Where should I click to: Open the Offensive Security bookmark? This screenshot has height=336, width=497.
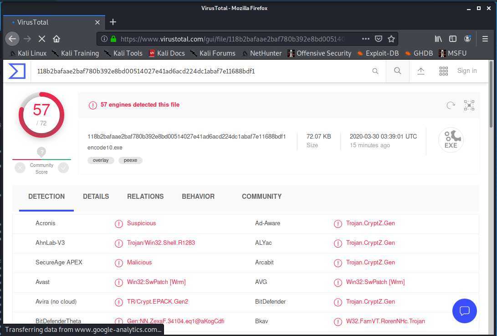click(319, 53)
